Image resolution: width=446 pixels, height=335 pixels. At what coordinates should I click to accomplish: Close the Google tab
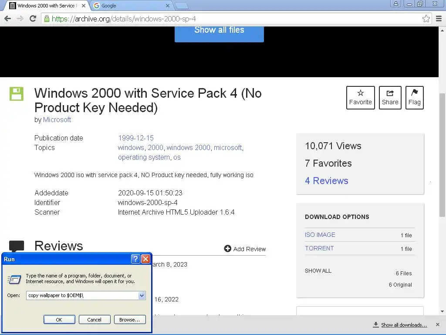click(168, 6)
